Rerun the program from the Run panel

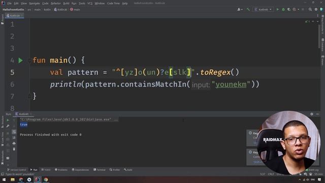(8, 120)
